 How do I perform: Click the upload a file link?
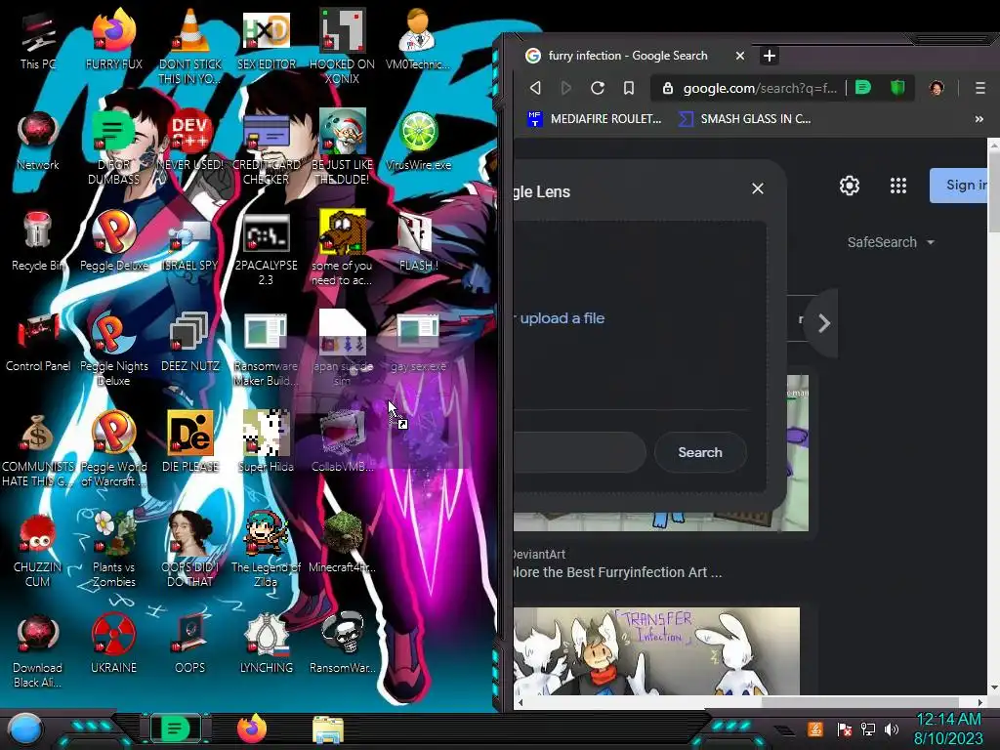562,317
